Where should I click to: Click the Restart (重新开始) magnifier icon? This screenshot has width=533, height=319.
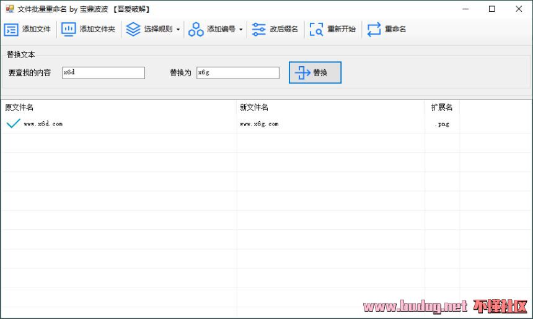[317, 29]
